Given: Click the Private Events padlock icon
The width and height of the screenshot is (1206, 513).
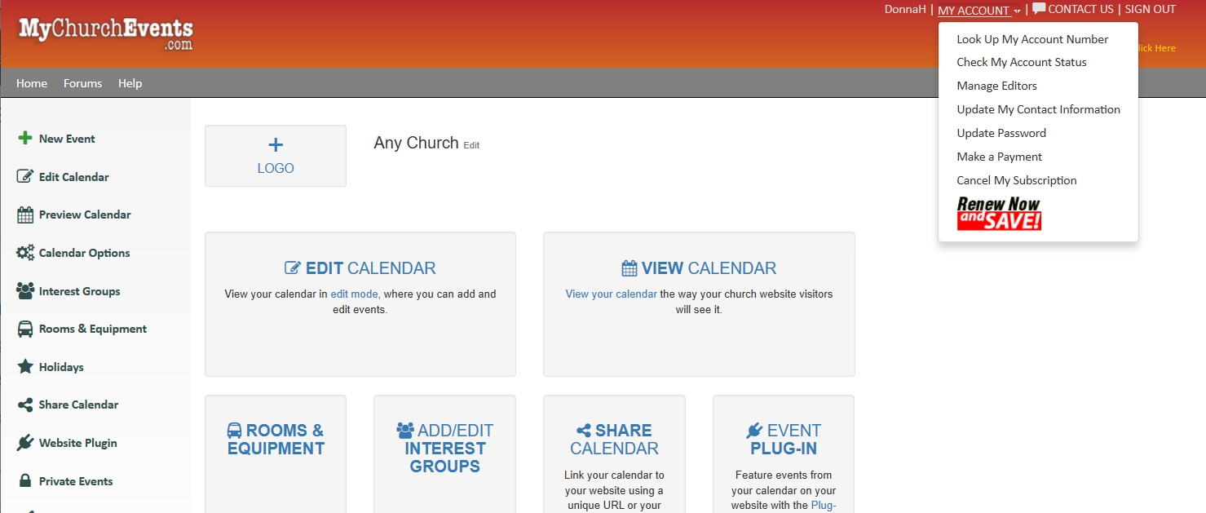Looking at the screenshot, I should 25,481.
